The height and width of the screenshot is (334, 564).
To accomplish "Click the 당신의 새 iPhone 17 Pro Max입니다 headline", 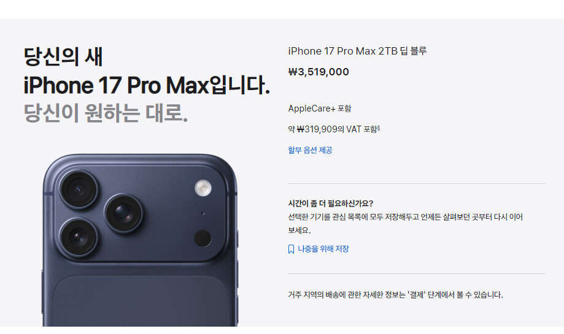I will tap(147, 71).
